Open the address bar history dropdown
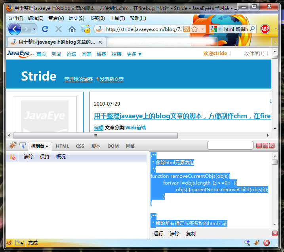 (x=202, y=29)
